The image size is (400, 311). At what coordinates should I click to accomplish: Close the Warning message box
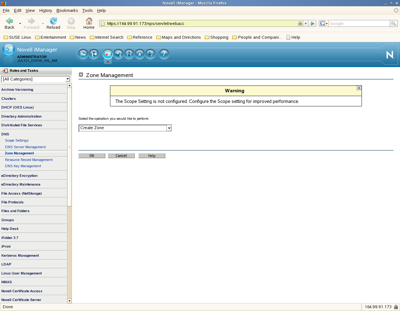[359, 88]
